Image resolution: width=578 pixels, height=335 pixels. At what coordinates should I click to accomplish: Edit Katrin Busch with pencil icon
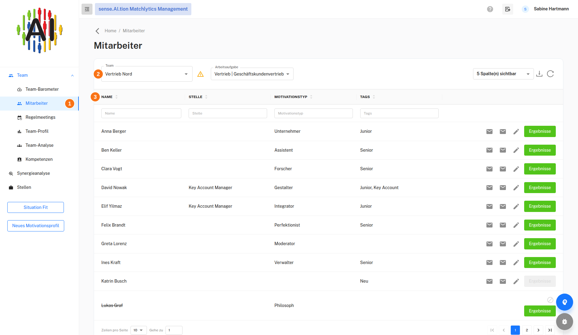pyautogui.click(x=516, y=281)
